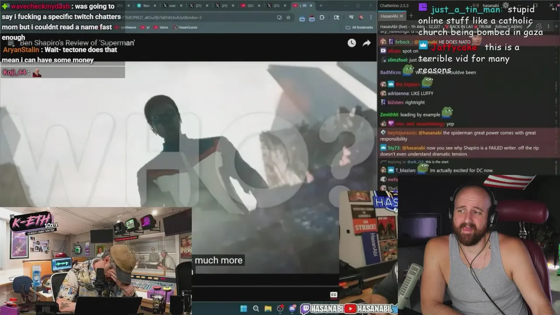
Task: Click username ki2sten in chat
Action: click(396, 102)
